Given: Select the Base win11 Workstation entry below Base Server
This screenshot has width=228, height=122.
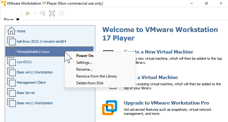Looking at the screenshot, I should point(49,103).
